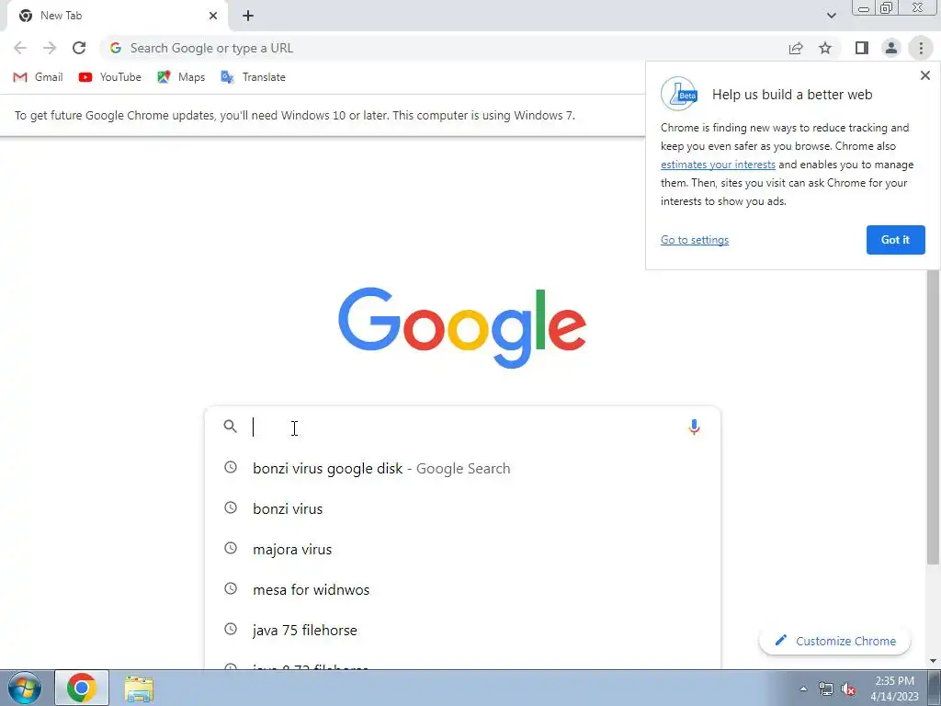941x706 pixels.
Task: Click the Chrome taskbar icon
Action: click(82, 688)
